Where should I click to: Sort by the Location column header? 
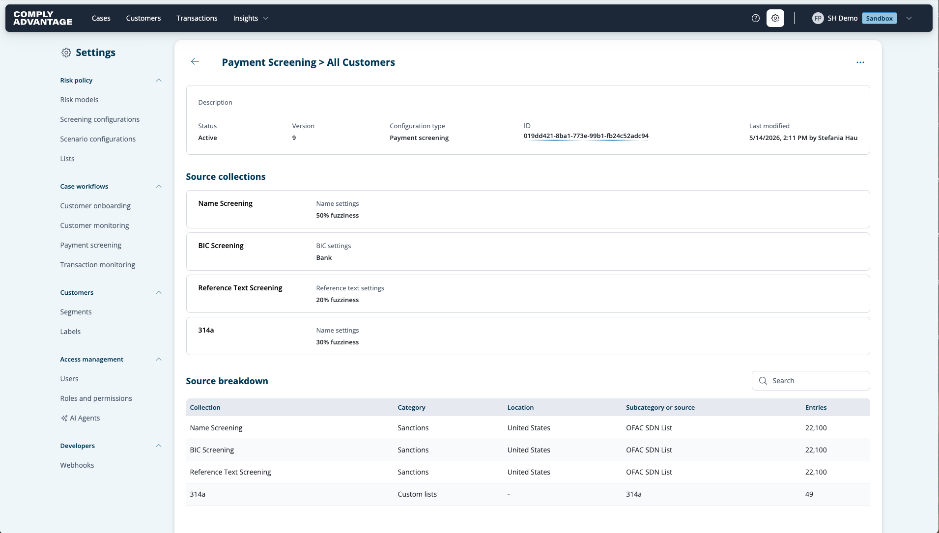520,407
